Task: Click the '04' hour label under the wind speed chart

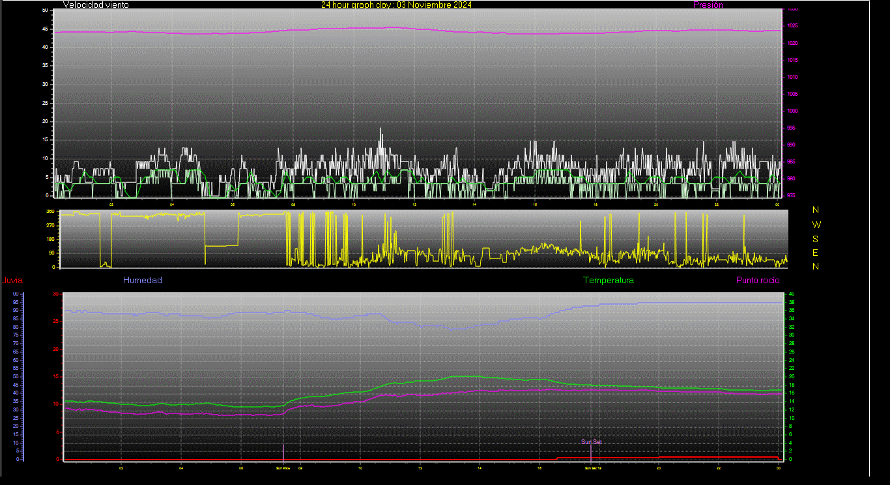Action: [172, 204]
